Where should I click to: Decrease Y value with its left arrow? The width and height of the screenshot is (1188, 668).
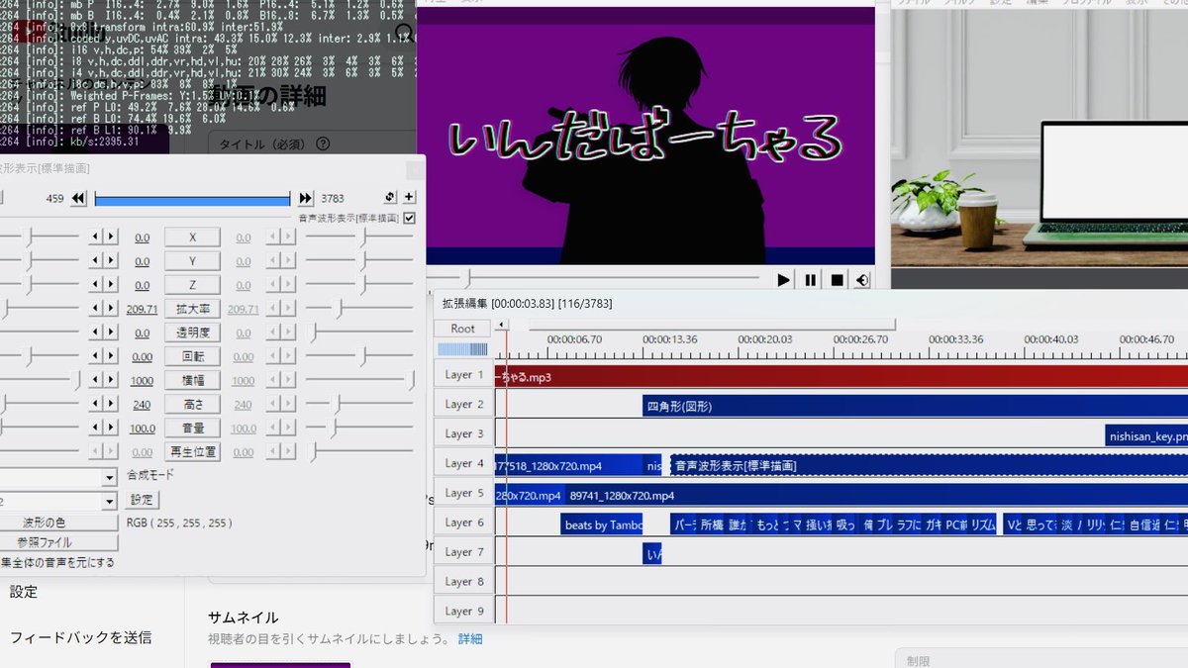95,261
